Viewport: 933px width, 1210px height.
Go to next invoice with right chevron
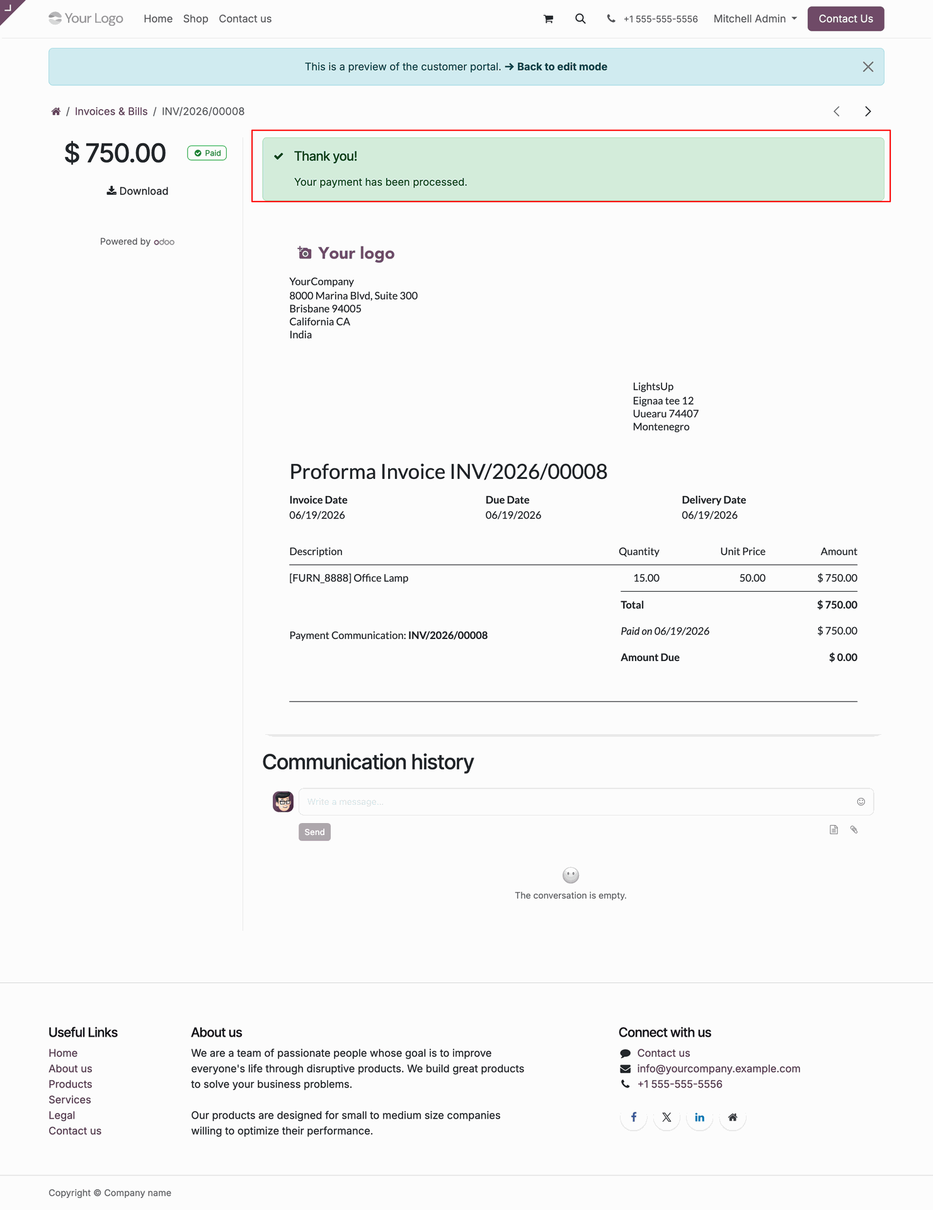coord(867,112)
